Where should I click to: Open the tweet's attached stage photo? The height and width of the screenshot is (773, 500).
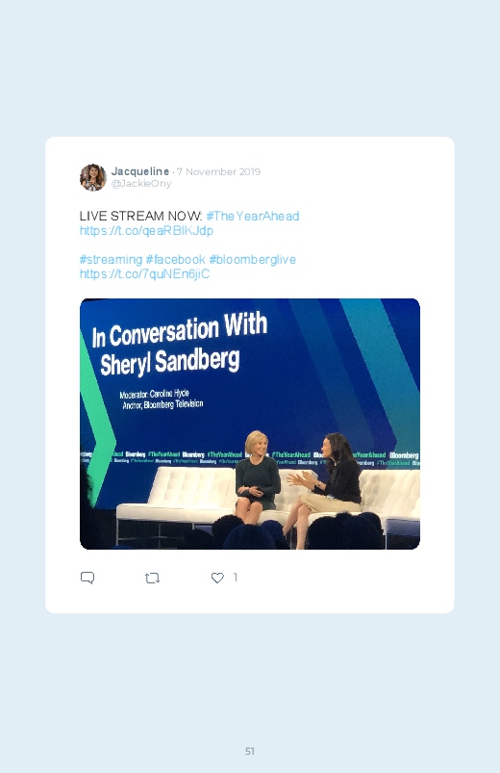click(250, 424)
